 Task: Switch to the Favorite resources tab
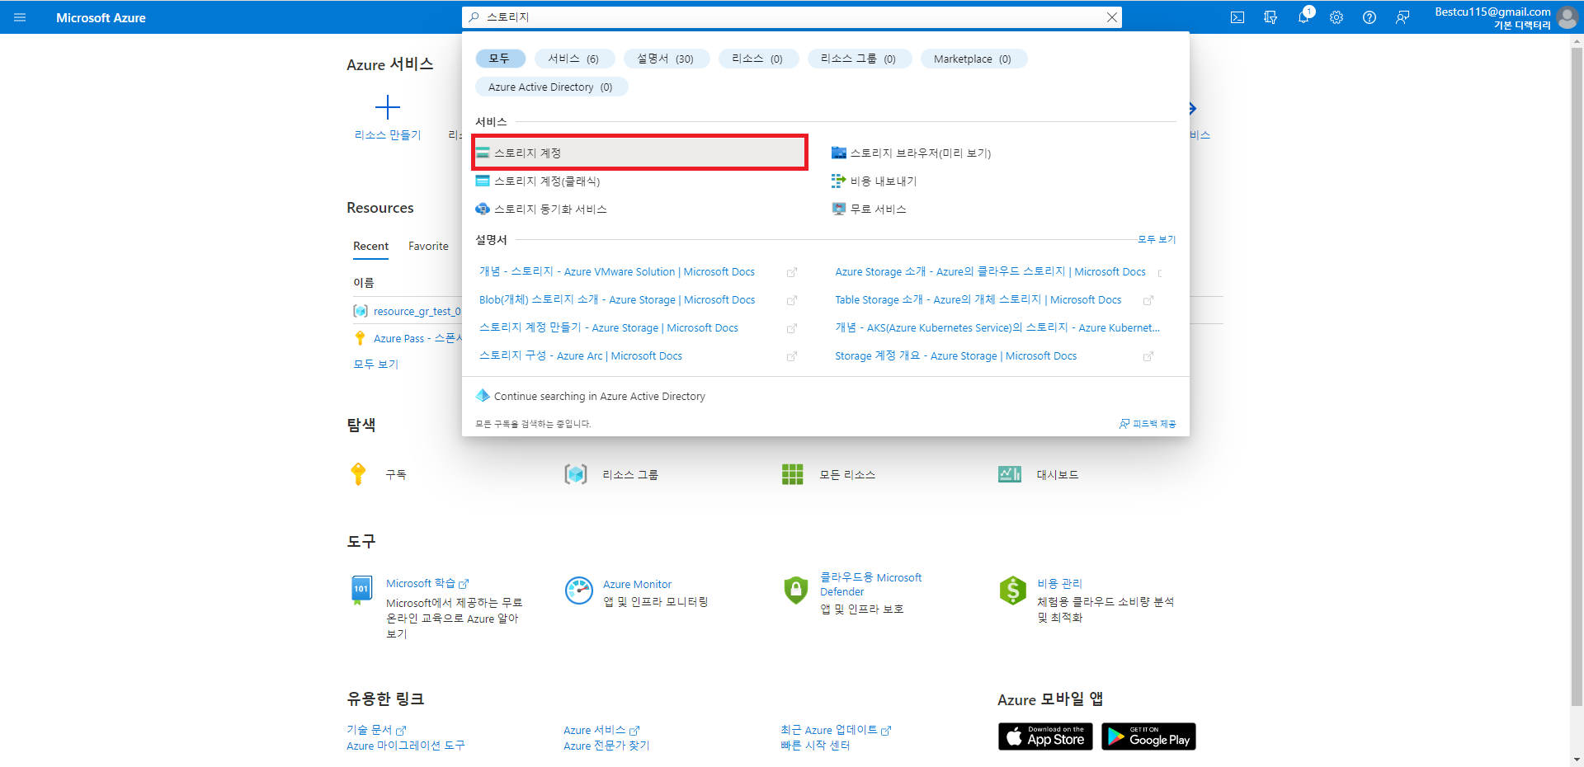click(428, 246)
